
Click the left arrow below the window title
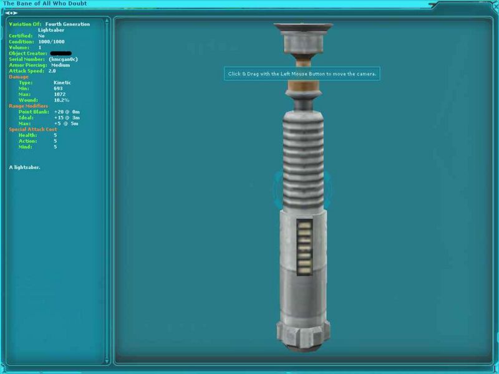tap(7, 12)
